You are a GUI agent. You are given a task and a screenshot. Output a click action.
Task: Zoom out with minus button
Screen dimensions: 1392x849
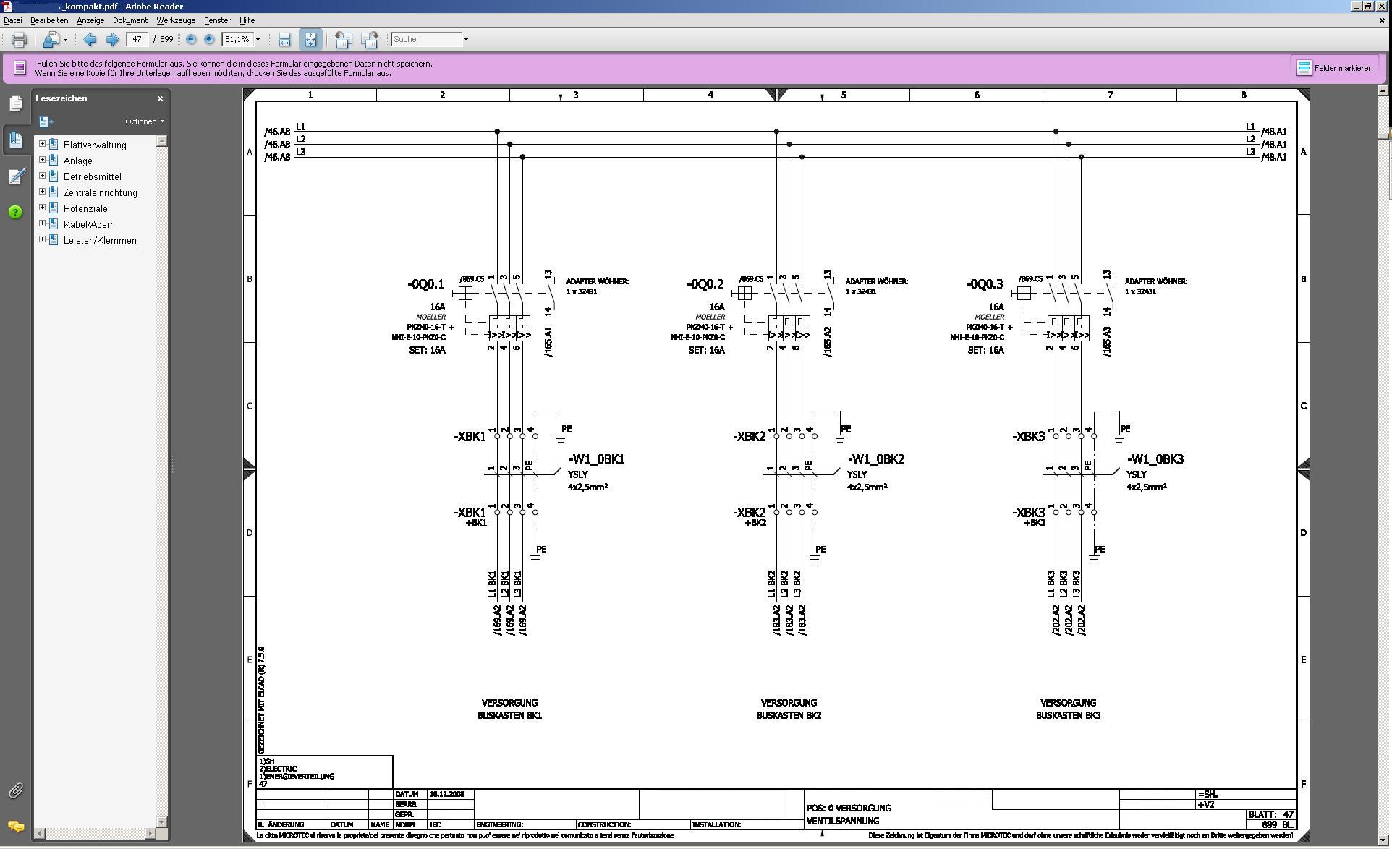(x=191, y=40)
